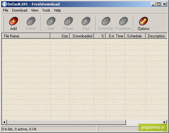Minimize the FreshDownload window
169x133 pixels.
[x=153, y=4]
